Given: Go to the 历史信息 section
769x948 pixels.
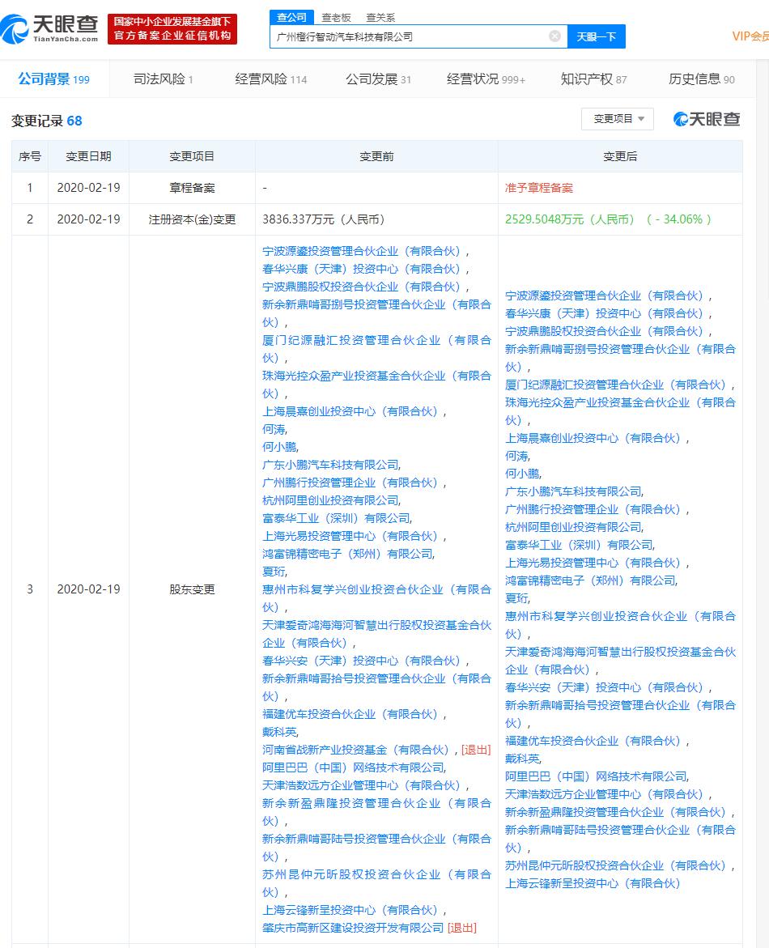Looking at the screenshot, I should point(701,79).
